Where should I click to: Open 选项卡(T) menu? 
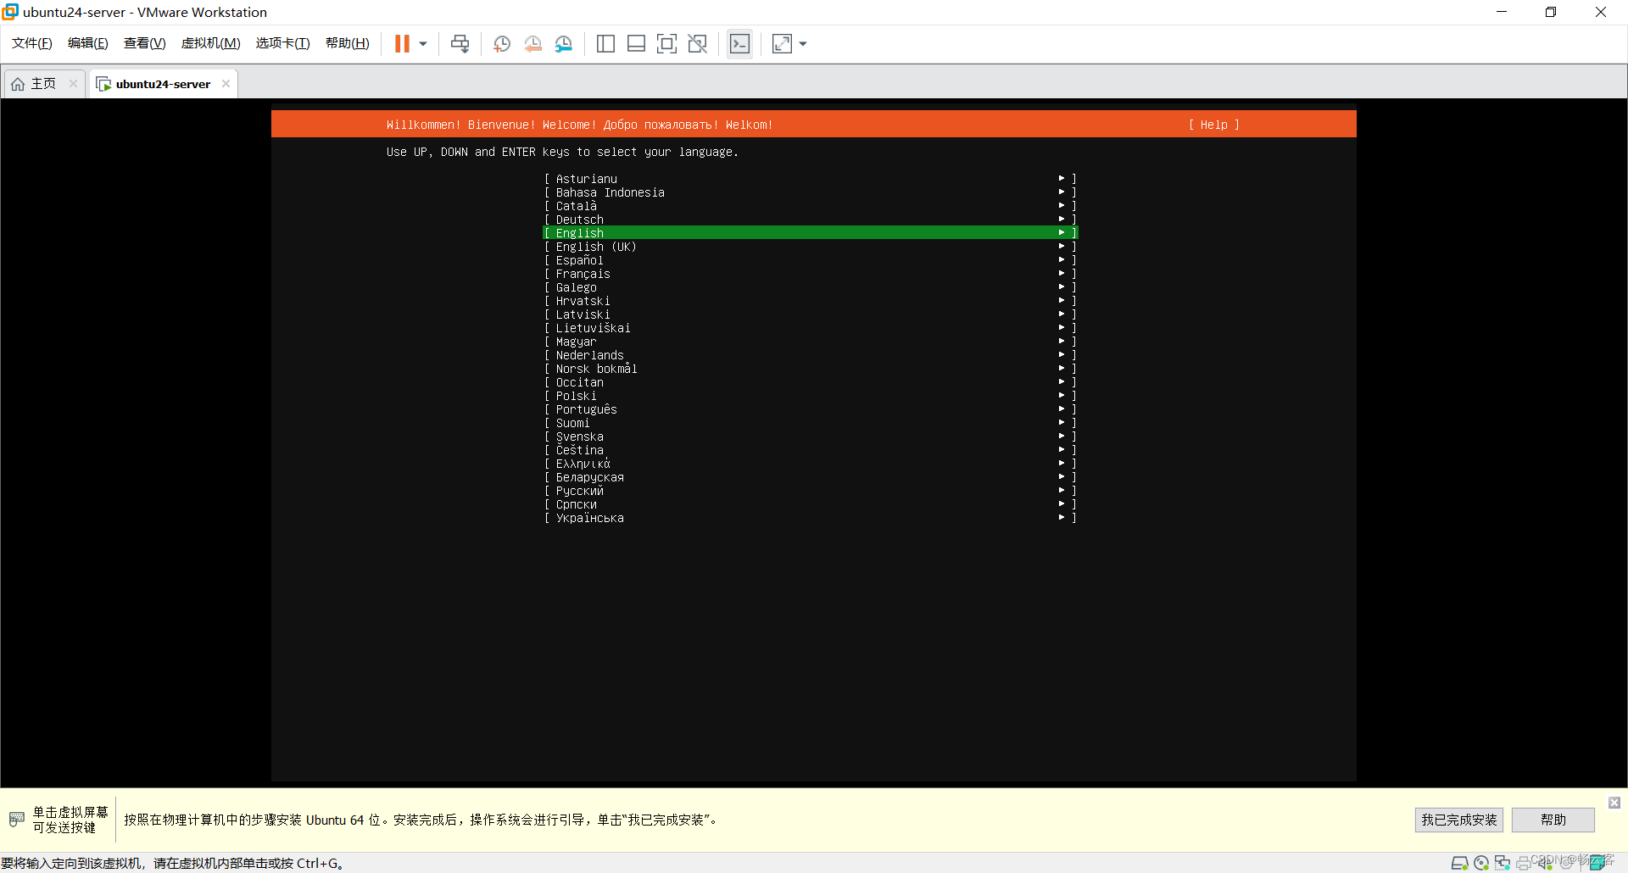tap(283, 43)
